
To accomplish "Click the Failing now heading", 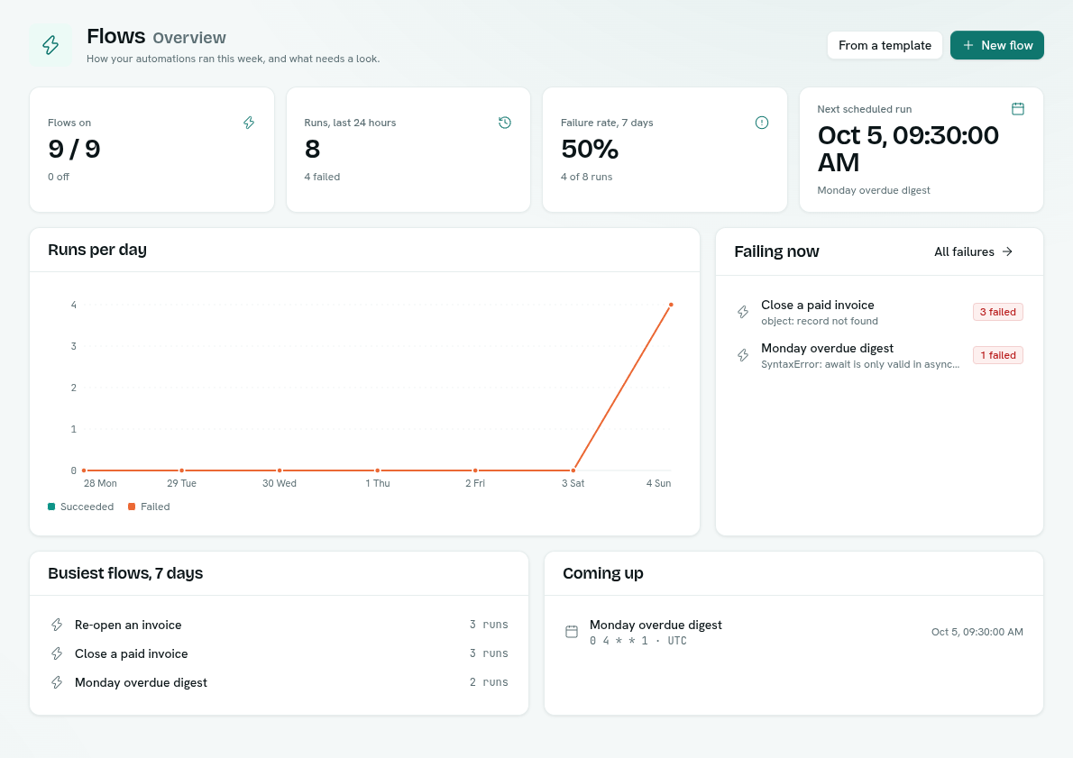I will click(x=776, y=251).
